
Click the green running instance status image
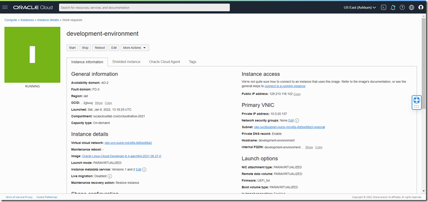point(32,55)
